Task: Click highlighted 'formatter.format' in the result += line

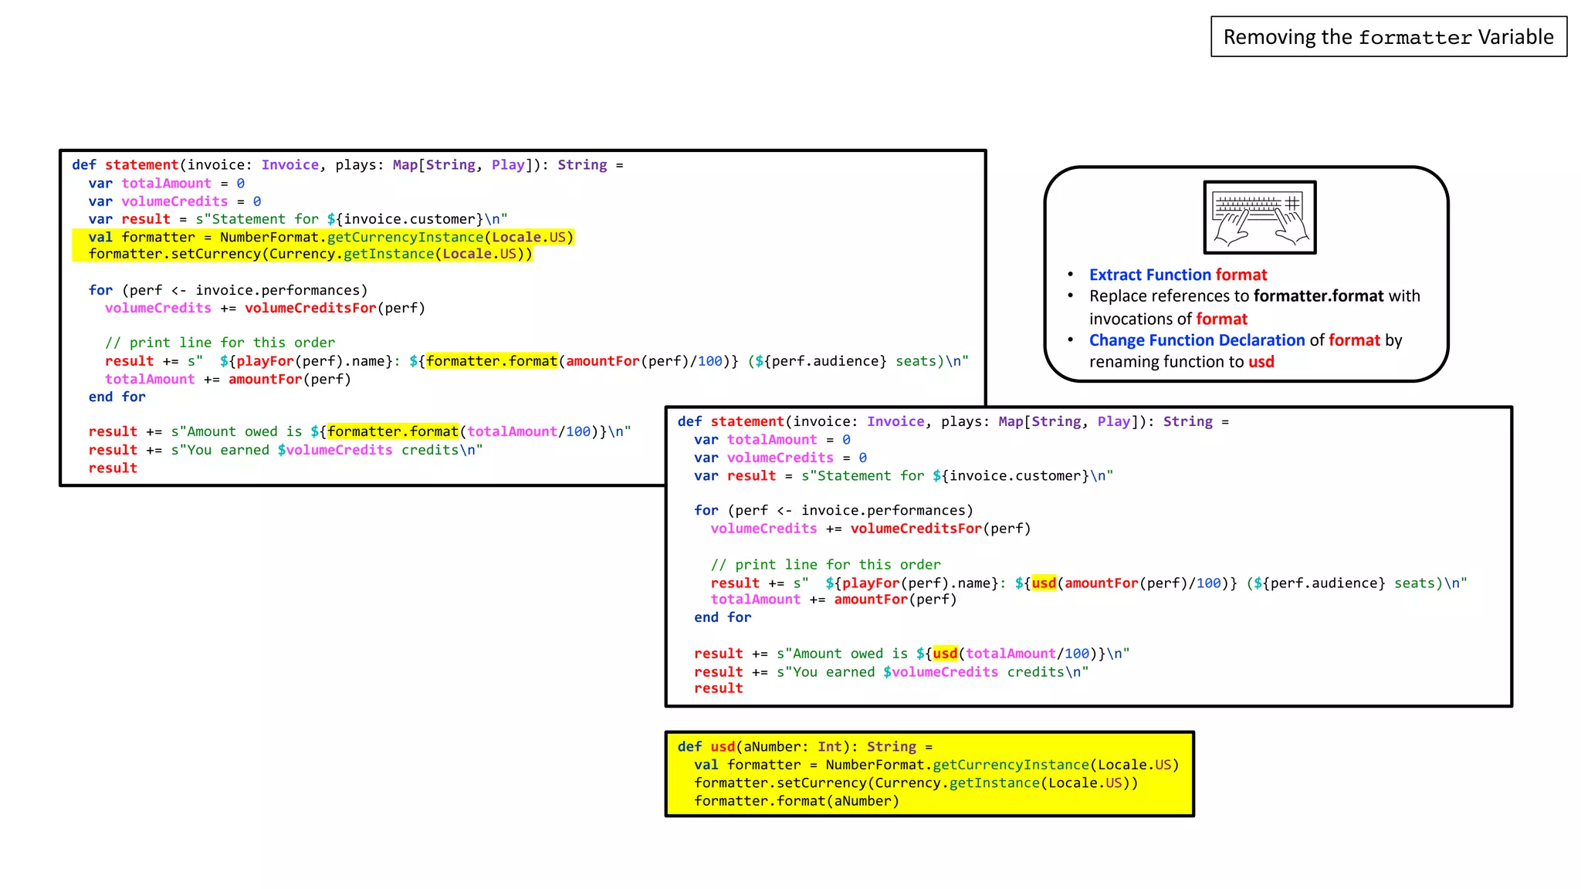Action: pos(492,361)
